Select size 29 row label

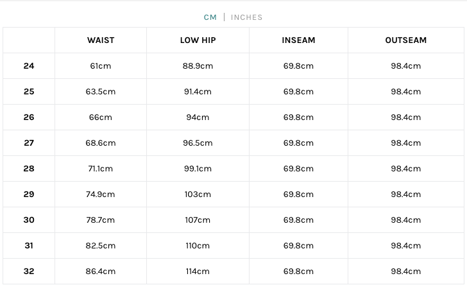click(x=29, y=194)
